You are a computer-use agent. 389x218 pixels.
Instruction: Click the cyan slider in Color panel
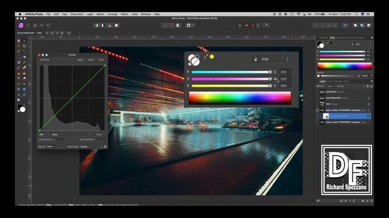pyautogui.click(x=342, y=51)
